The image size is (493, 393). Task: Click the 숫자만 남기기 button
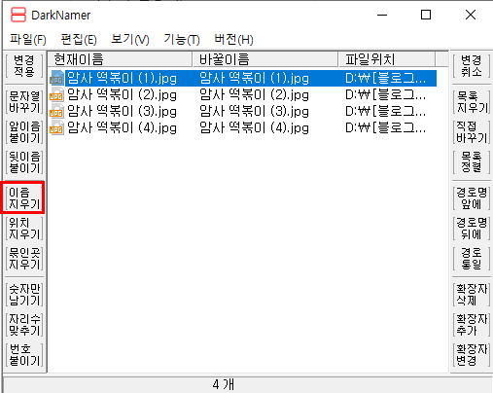point(24,295)
